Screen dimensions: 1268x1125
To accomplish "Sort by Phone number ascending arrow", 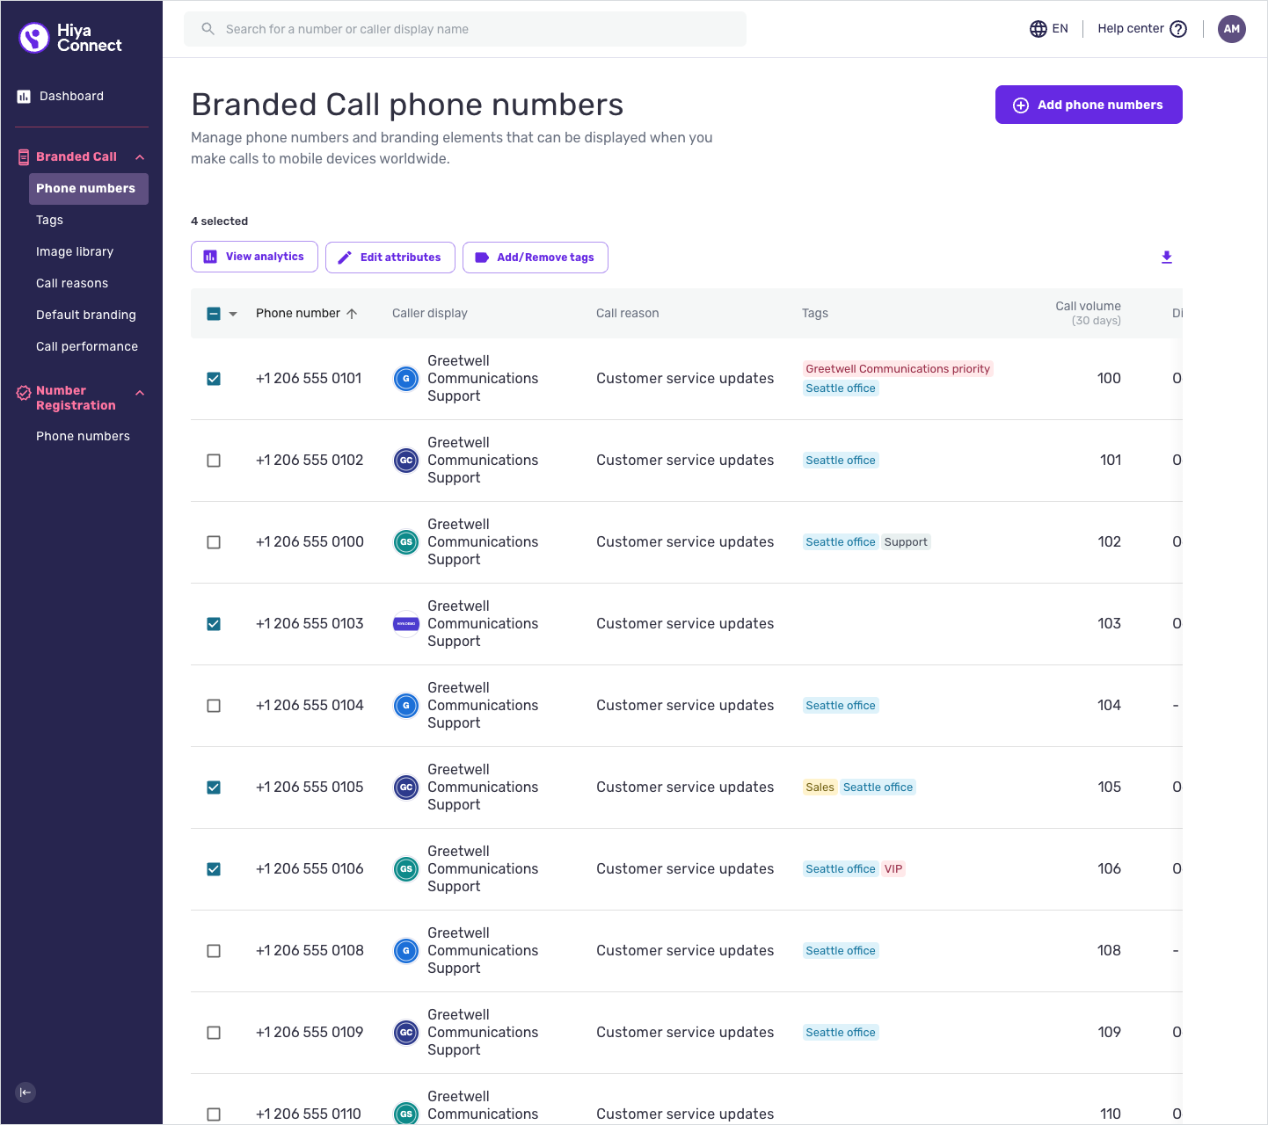I will (352, 314).
